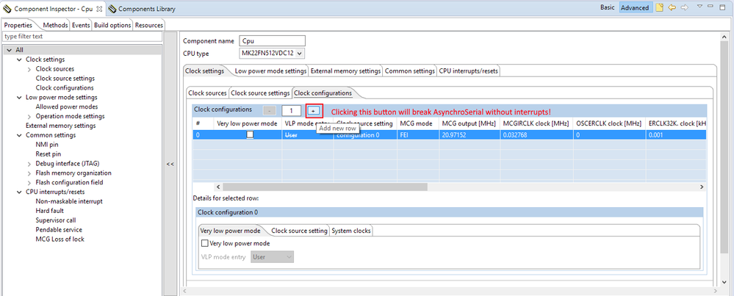Open the Clock source settings sub-tab
The image size is (734, 296).
tap(260, 93)
